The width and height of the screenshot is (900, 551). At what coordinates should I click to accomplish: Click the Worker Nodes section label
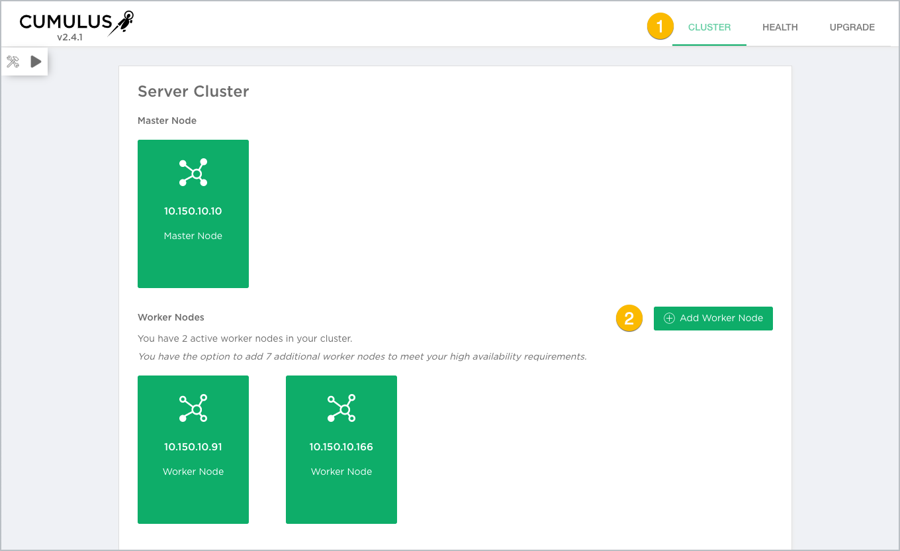point(171,317)
